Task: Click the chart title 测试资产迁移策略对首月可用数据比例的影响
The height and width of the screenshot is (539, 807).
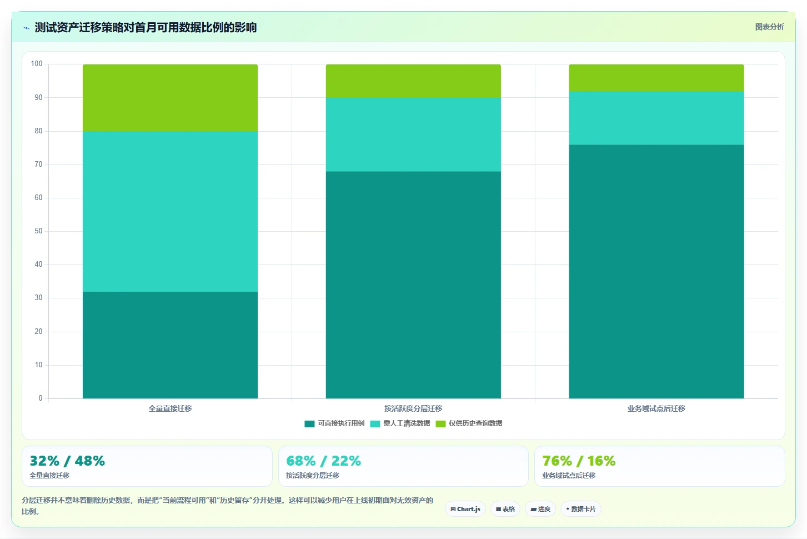Action: coord(146,27)
